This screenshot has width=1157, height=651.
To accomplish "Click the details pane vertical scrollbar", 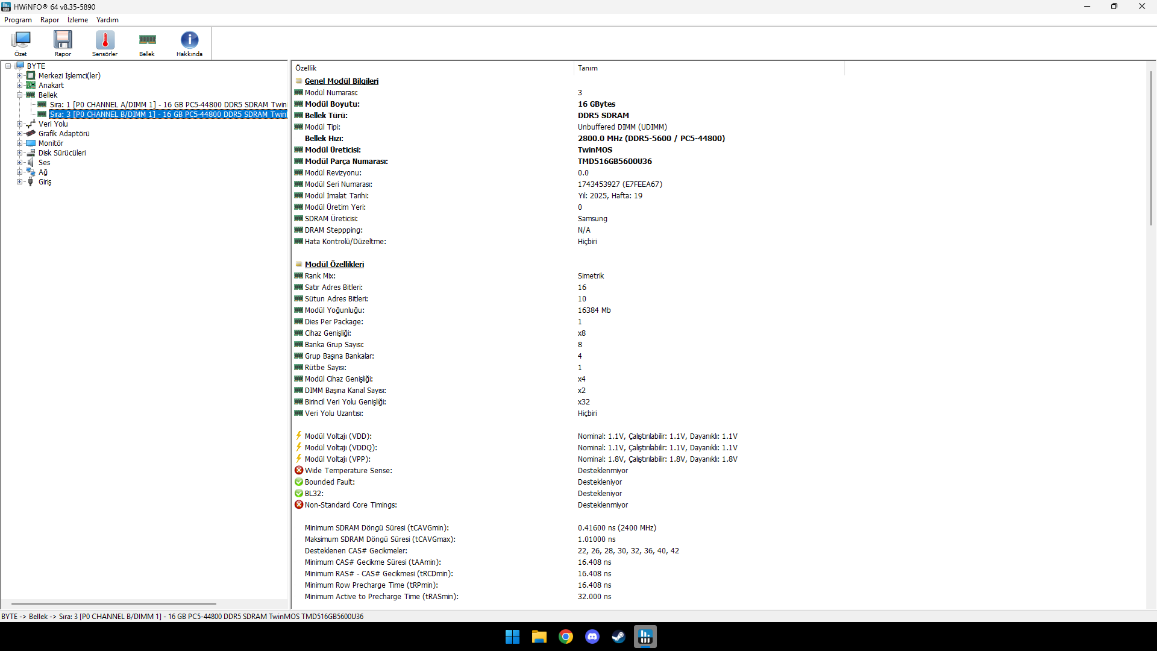I will pyautogui.click(x=1151, y=148).
